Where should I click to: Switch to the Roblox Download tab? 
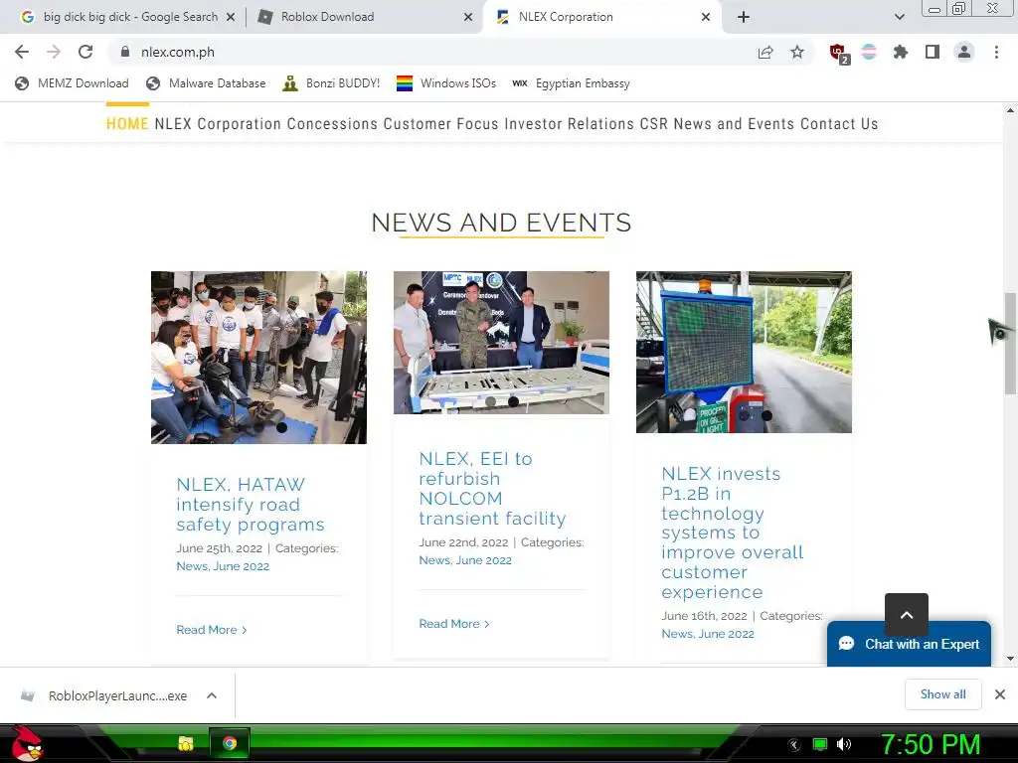click(x=364, y=17)
